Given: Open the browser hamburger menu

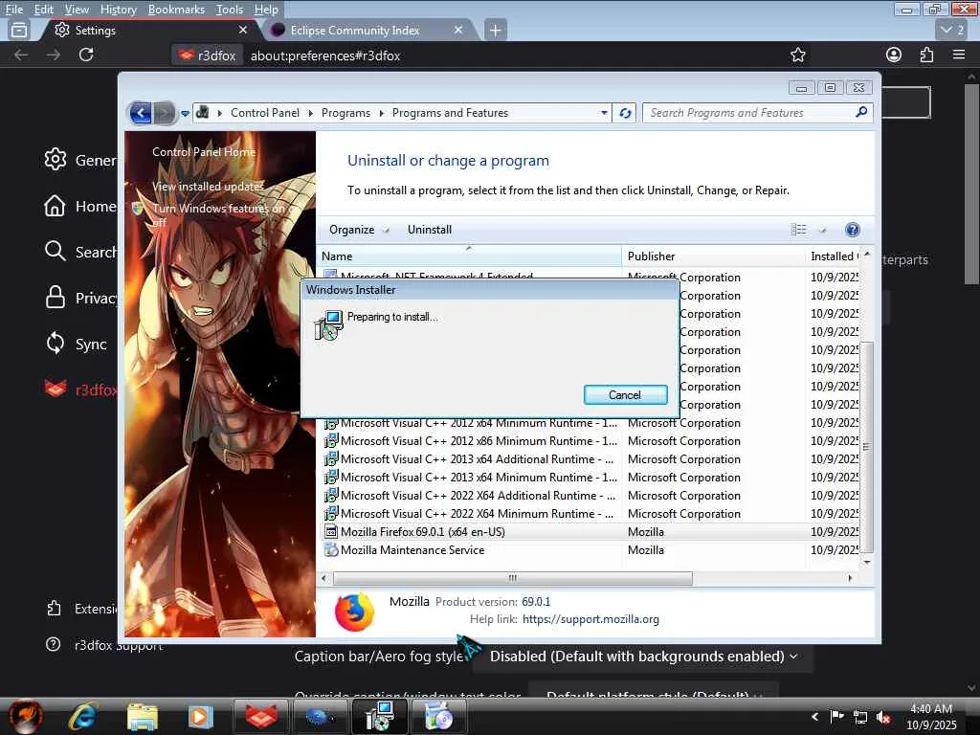Looking at the screenshot, I should (959, 55).
